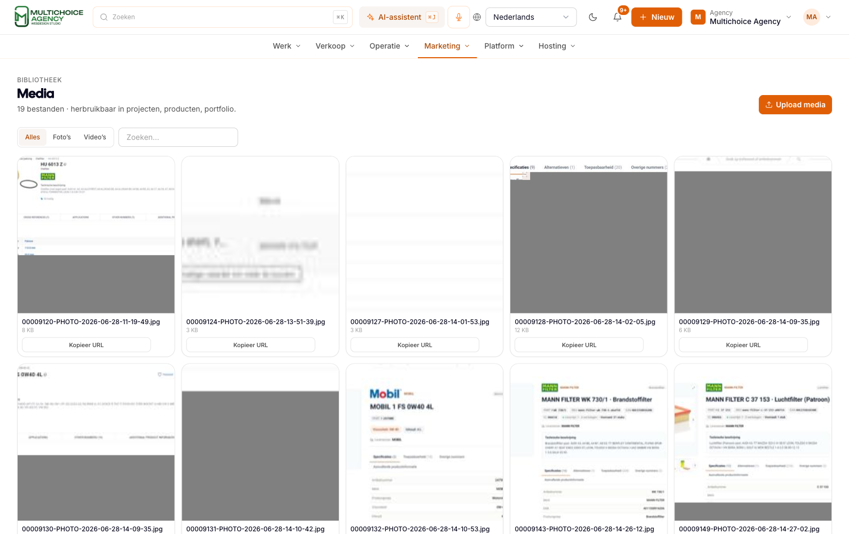
Task: Open the MANN FILTER C 37 153 thumbnail
Action: [753, 442]
